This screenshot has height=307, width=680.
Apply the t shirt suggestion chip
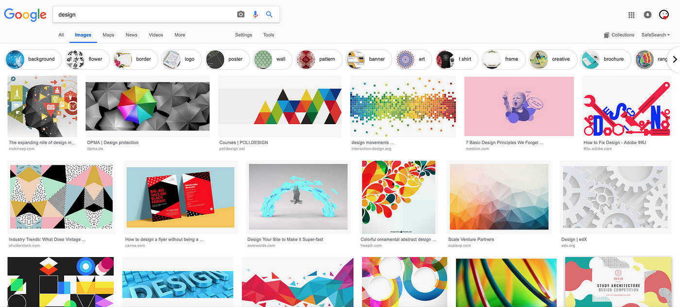[x=456, y=59]
